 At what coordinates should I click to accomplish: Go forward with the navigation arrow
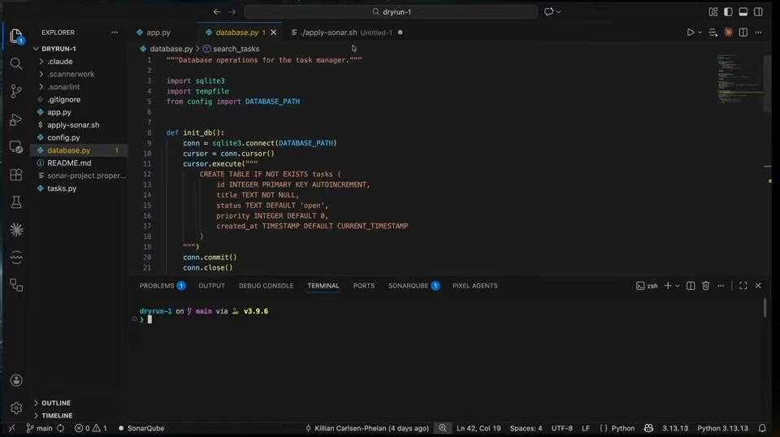pyautogui.click(x=232, y=11)
